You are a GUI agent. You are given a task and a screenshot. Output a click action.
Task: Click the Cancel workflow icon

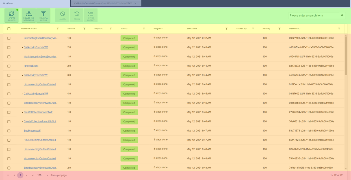(62, 14)
